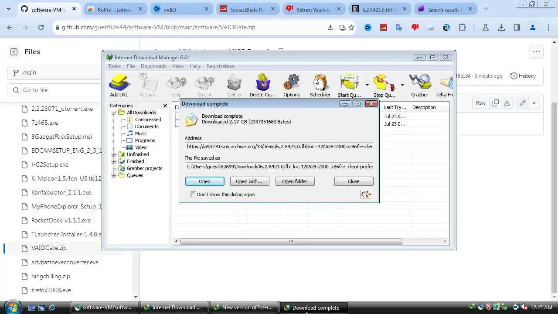Collapse the GitHub Files side panel icon

click(14, 52)
